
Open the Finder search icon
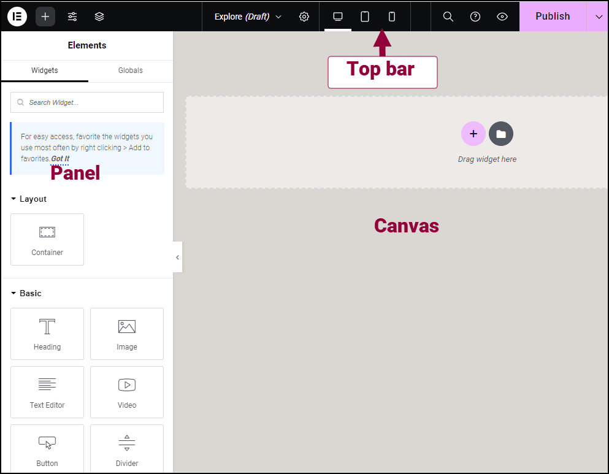click(448, 17)
